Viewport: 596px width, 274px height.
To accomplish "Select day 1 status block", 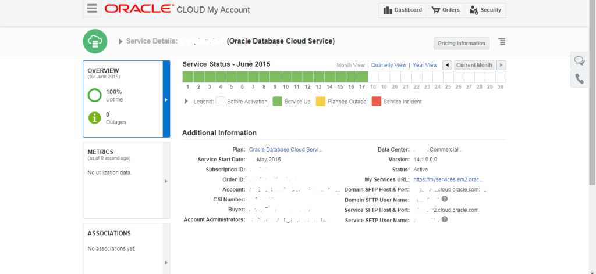I will pyautogui.click(x=188, y=77).
